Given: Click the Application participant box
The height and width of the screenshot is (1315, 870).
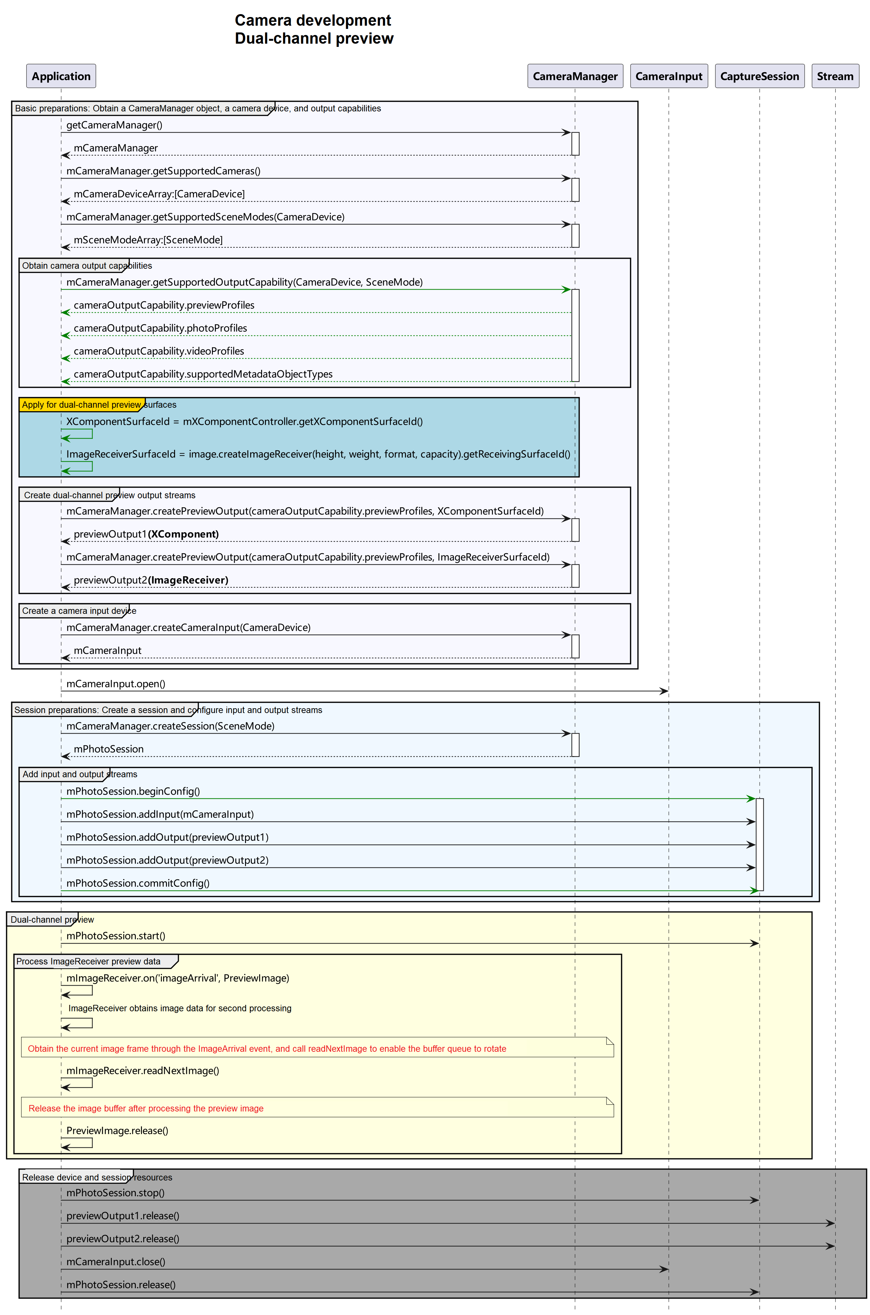Looking at the screenshot, I should pos(61,76).
